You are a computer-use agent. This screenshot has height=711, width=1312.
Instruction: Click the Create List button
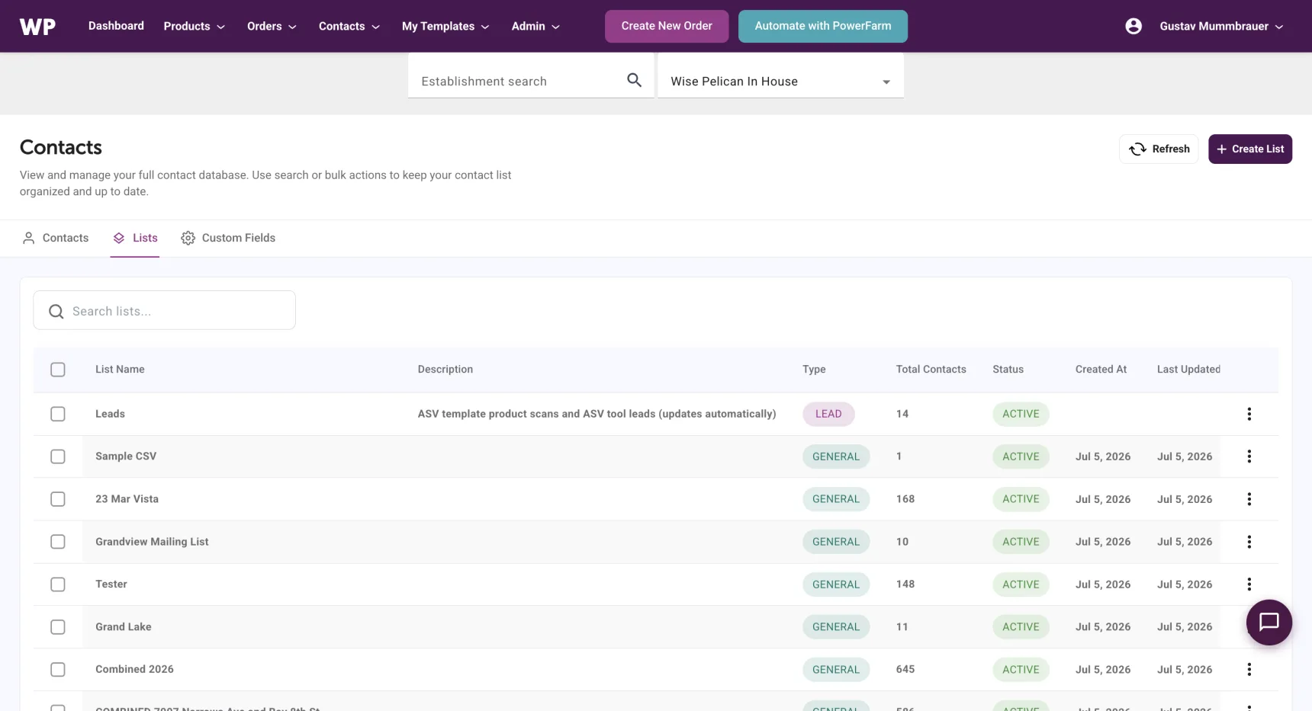1250,149
